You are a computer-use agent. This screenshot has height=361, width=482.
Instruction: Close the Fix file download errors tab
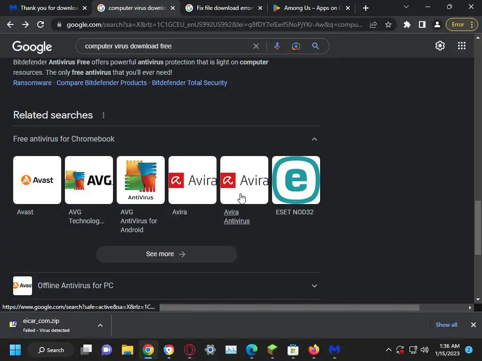[260, 8]
